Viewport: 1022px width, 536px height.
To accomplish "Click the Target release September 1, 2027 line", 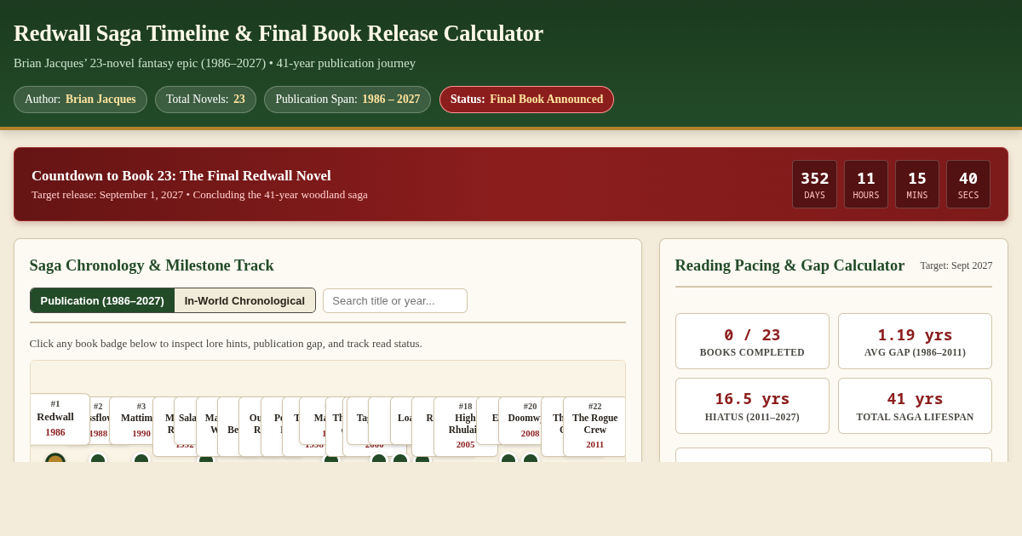I will point(199,195).
